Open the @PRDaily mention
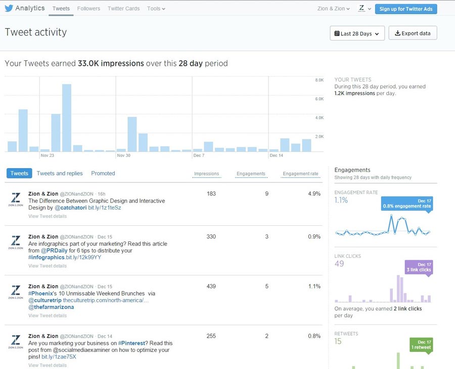Image resolution: width=455 pixels, height=369 pixels. (54, 251)
